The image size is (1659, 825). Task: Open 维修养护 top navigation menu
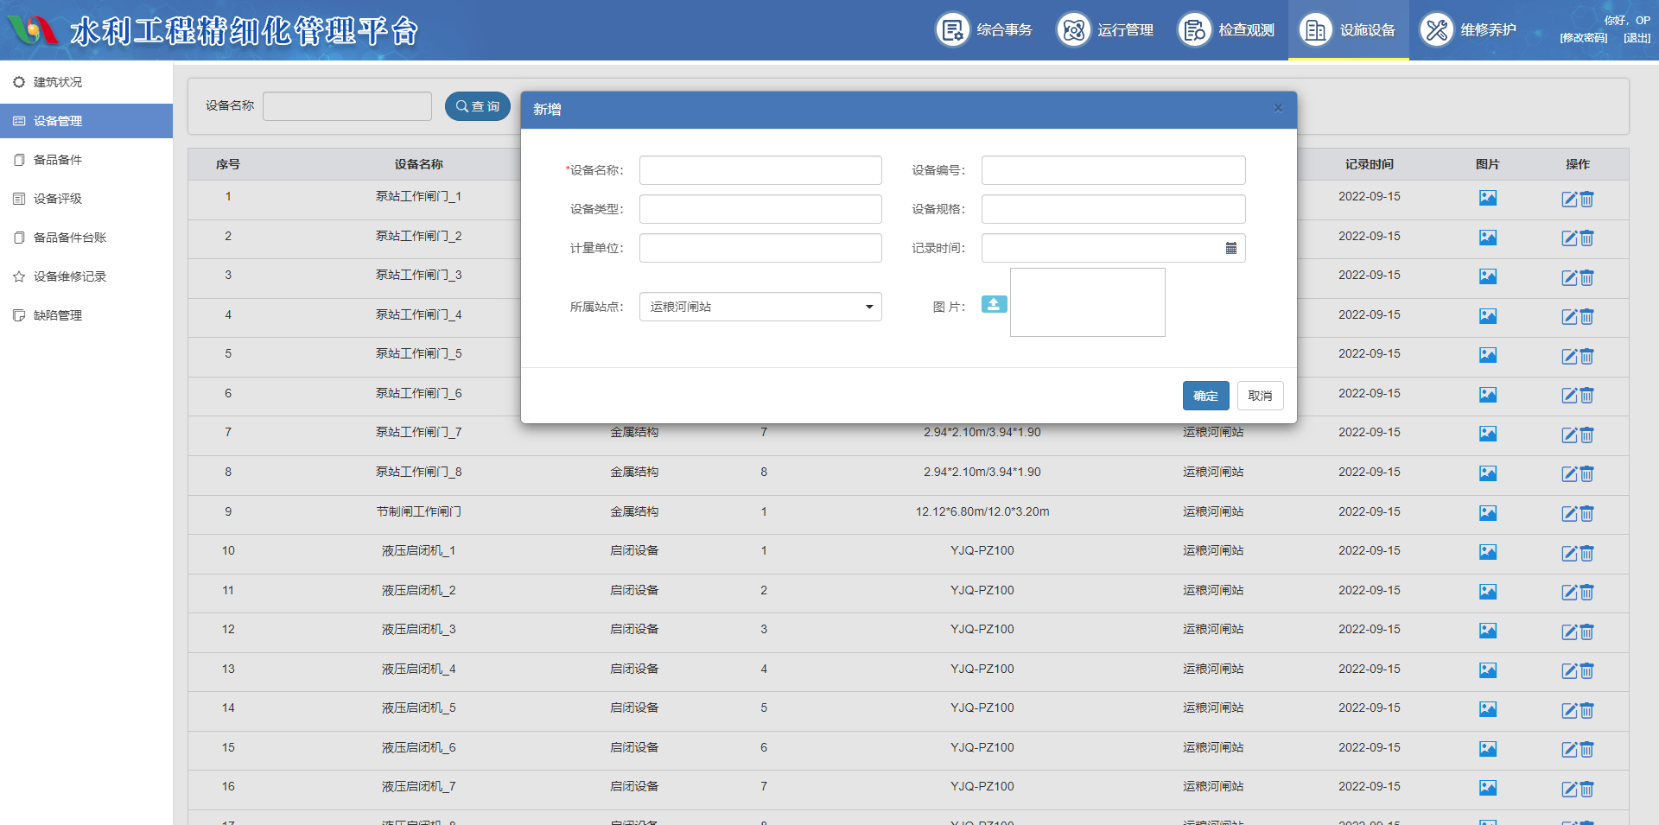(1468, 30)
